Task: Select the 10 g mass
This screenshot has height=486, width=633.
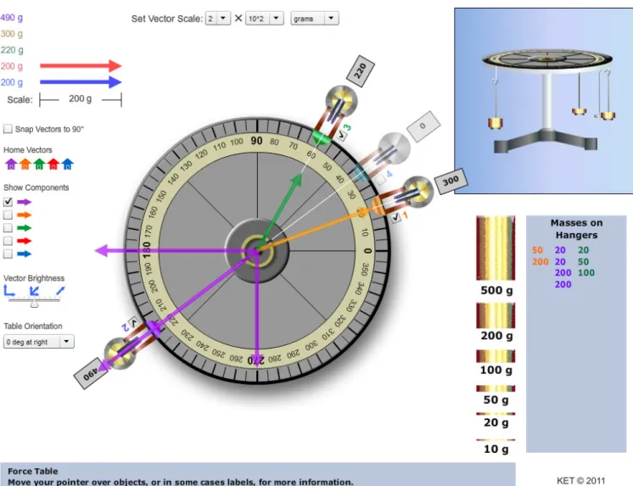Action: tap(496, 439)
